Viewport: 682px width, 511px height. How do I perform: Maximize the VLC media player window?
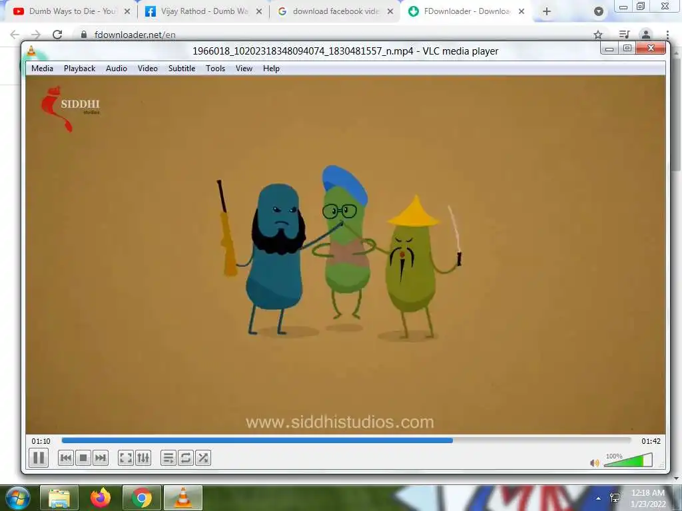tap(627, 49)
